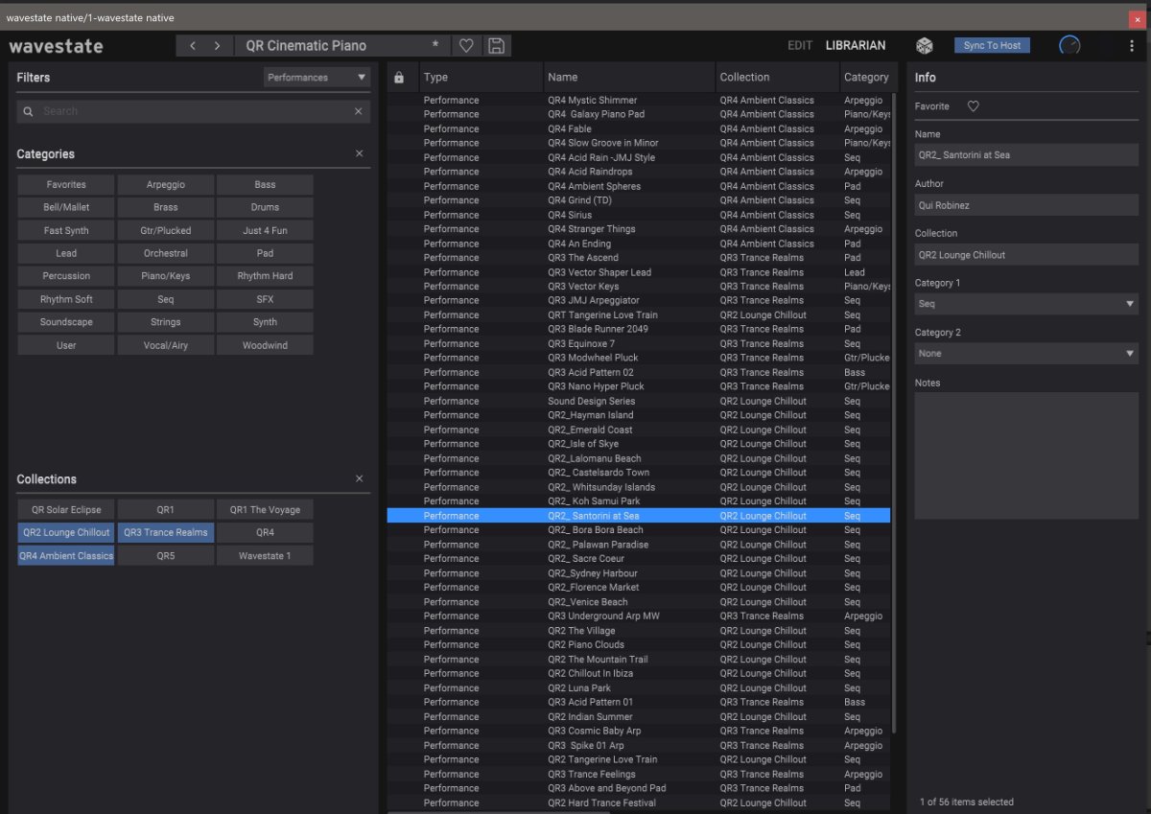Edit the Author field Qui Robinez

1026,205
